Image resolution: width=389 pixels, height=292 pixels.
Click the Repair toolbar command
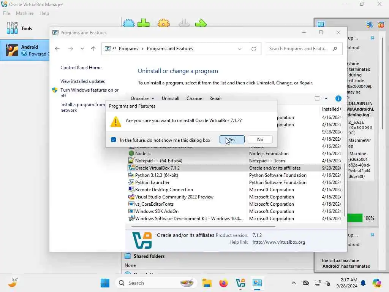[215, 98]
